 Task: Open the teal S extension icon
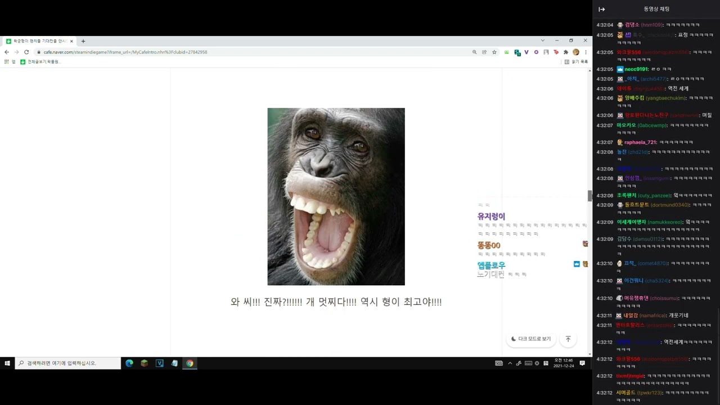tap(517, 52)
